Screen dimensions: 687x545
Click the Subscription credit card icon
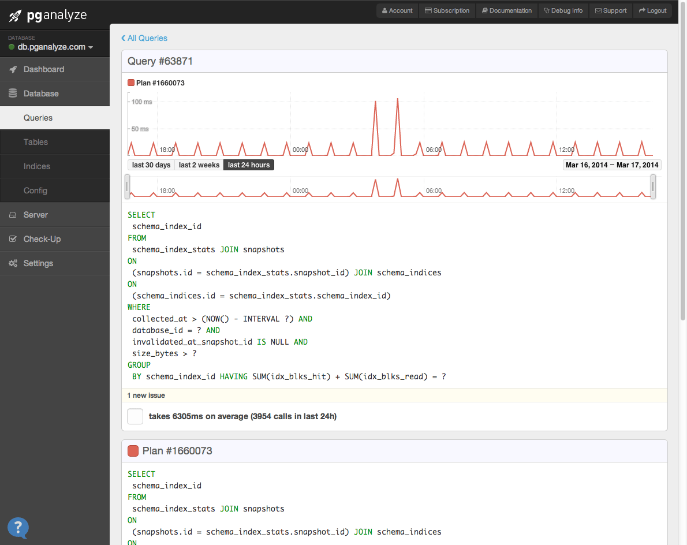pyautogui.click(x=428, y=10)
